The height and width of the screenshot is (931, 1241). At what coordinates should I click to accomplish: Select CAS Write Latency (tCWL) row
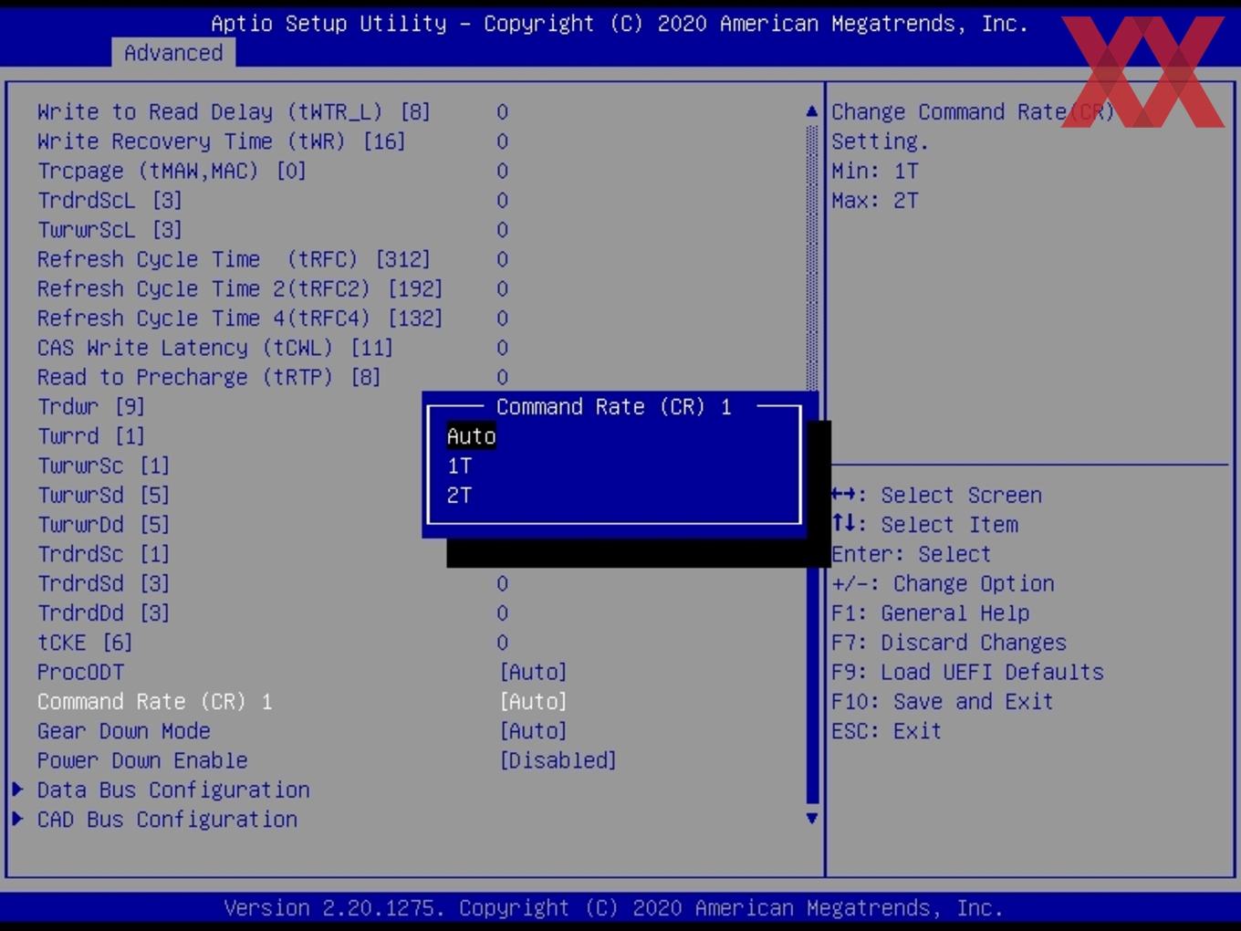(215, 348)
